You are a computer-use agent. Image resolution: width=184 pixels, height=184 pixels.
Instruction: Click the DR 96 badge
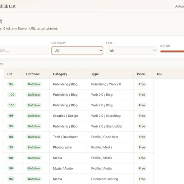point(11,169)
